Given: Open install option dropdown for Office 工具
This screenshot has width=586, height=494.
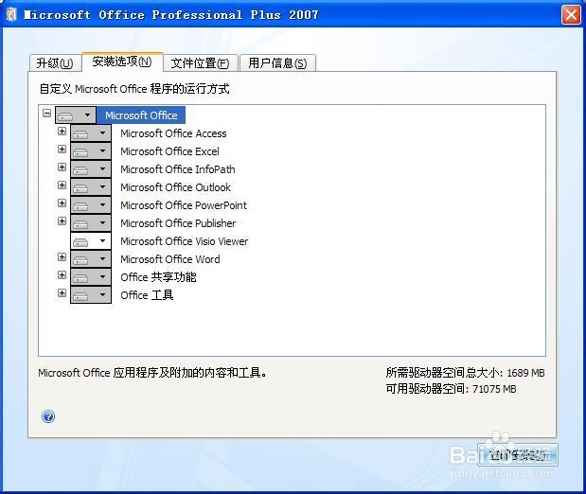Looking at the screenshot, I should pyautogui.click(x=91, y=295).
